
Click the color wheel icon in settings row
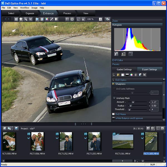[x=131, y=75]
